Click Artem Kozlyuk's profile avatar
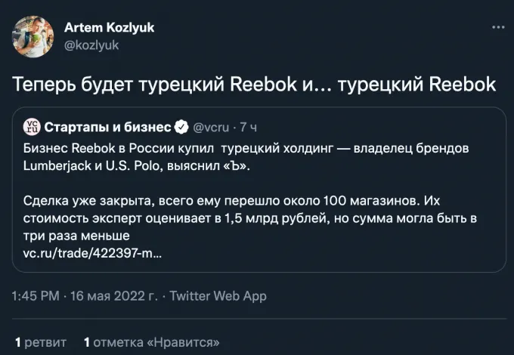This screenshot has width=514, height=355. coord(33,35)
